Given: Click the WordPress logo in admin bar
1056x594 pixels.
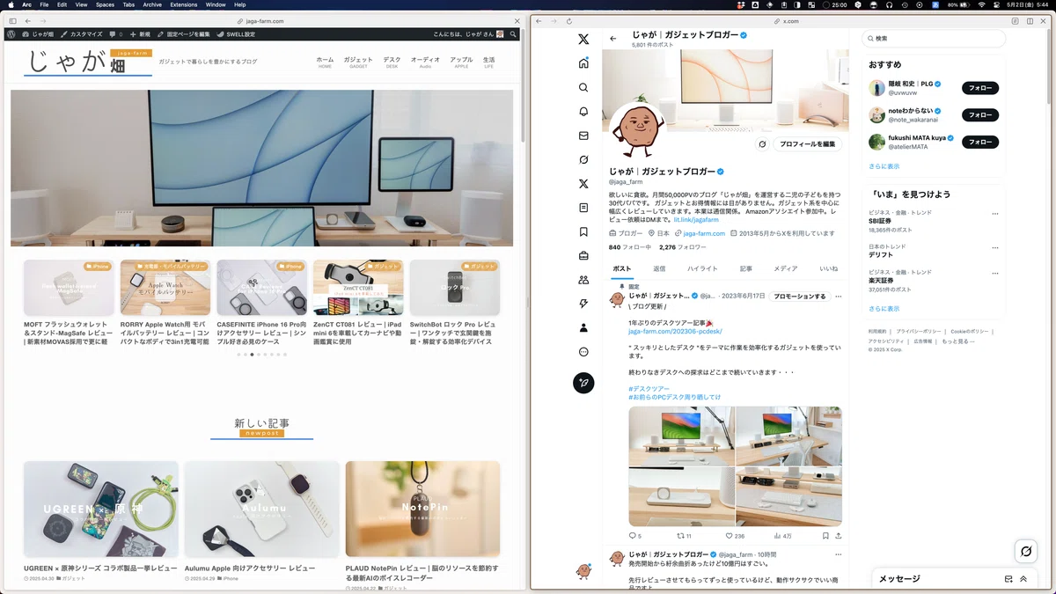Looking at the screenshot, I should pos(10,34).
